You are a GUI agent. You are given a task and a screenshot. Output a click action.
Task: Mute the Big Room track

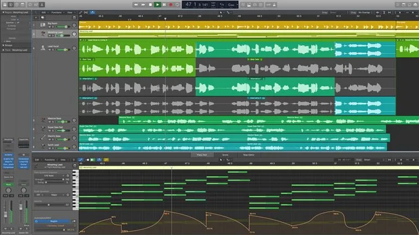tap(50, 27)
